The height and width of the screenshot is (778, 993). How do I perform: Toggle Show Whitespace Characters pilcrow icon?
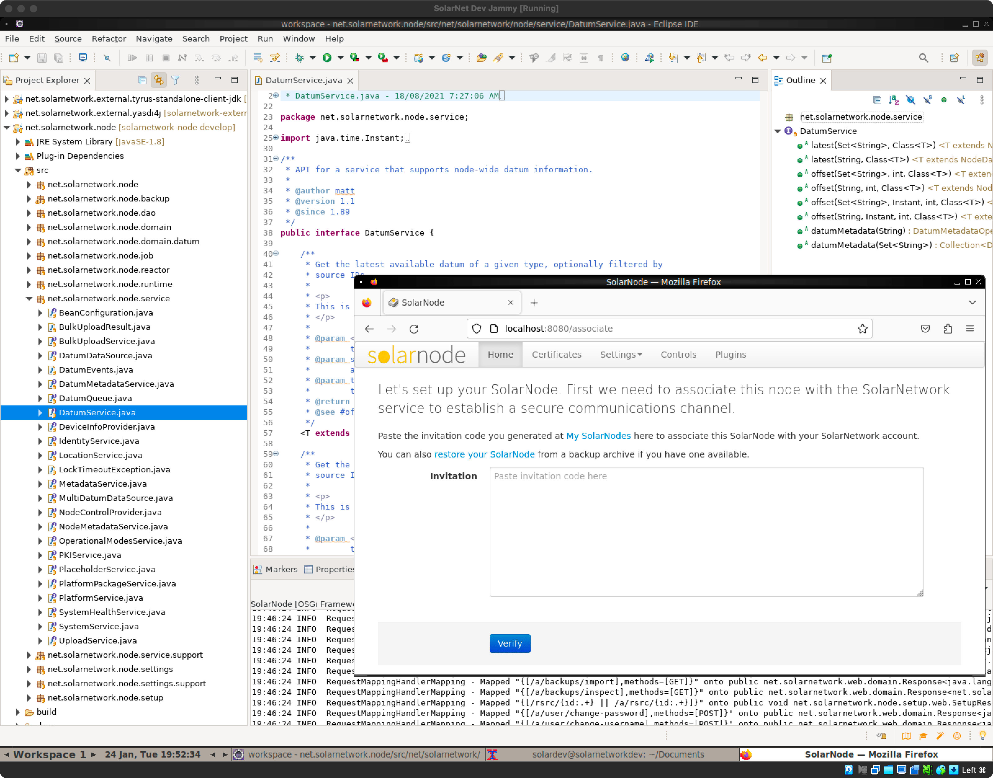[x=600, y=58]
